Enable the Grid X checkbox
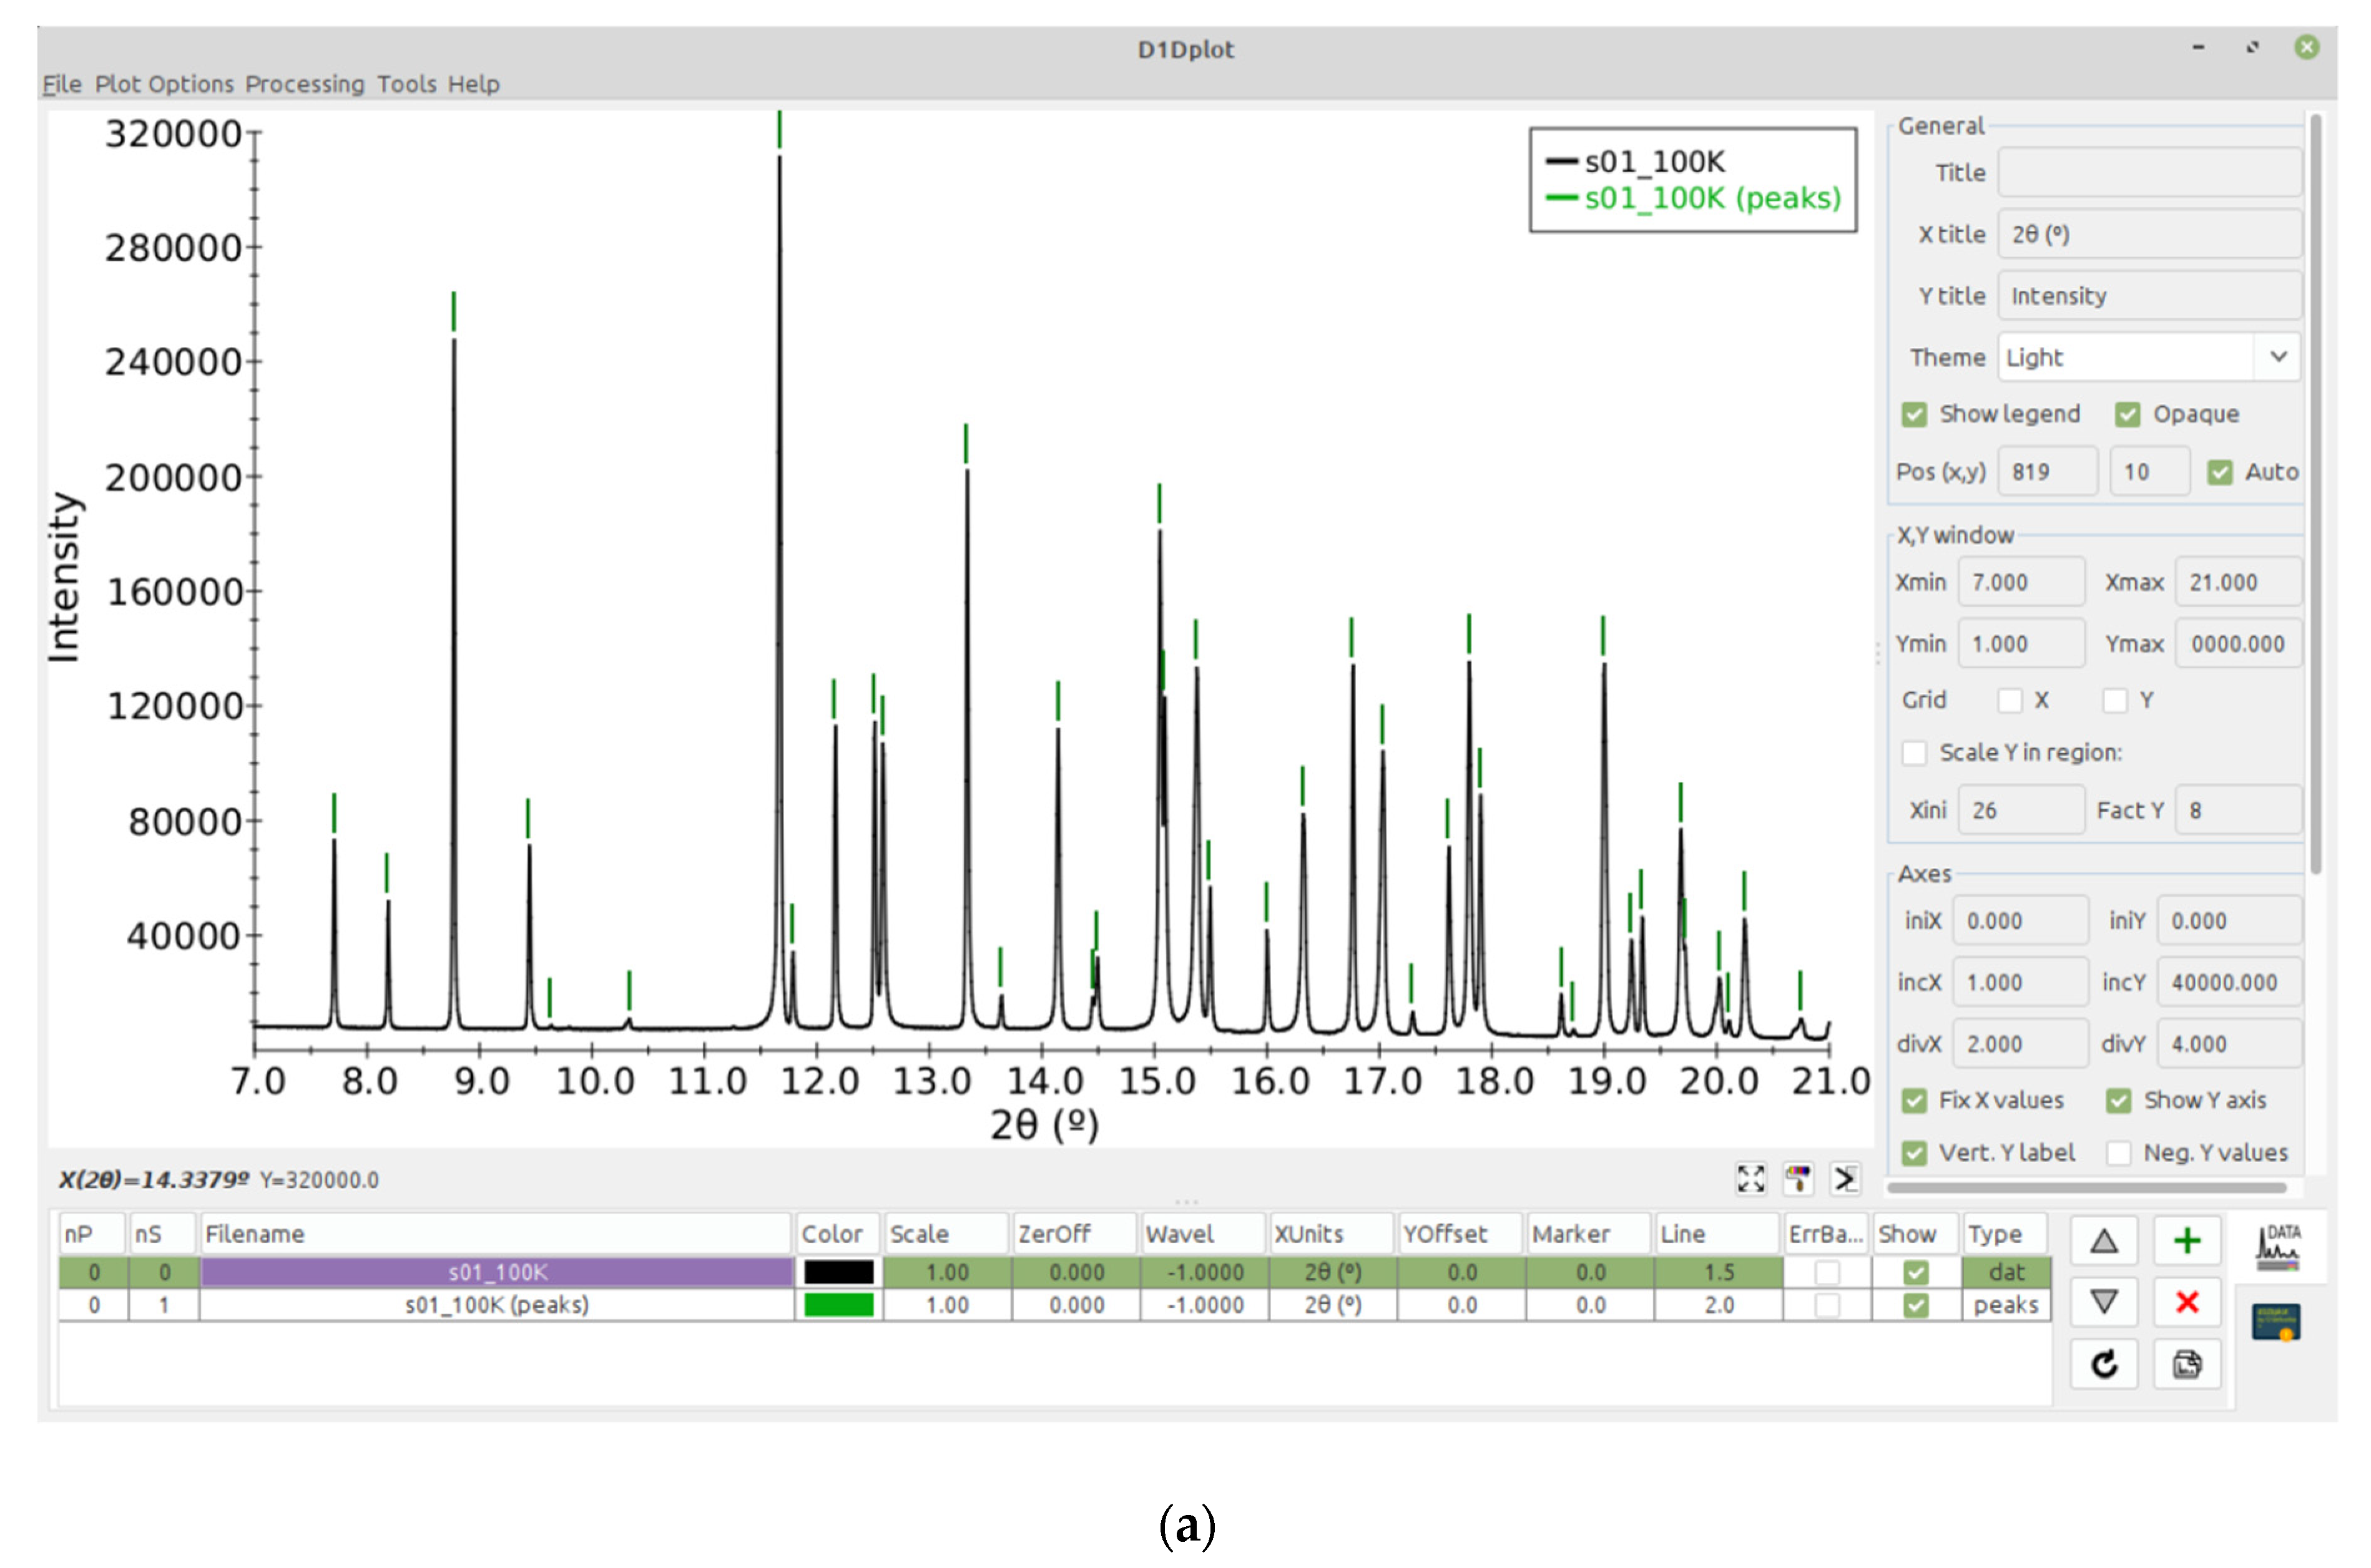 pos(2009,700)
